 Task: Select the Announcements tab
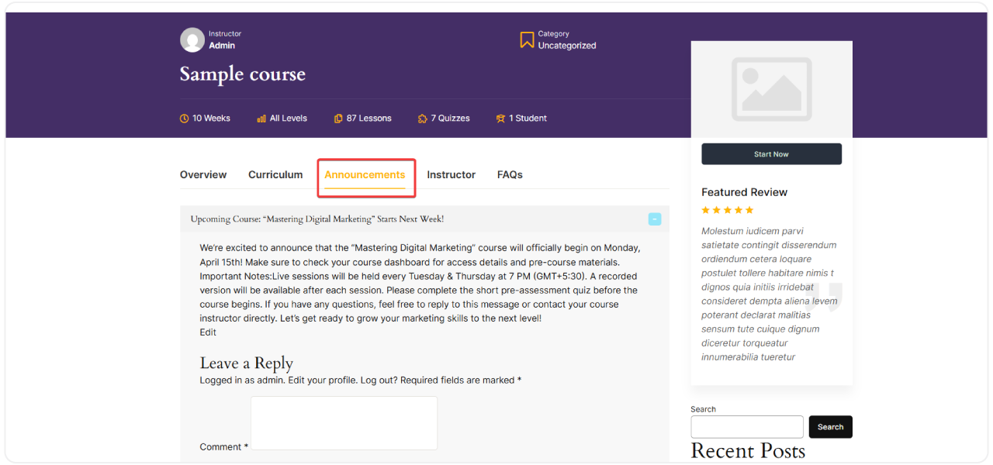click(x=365, y=175)
